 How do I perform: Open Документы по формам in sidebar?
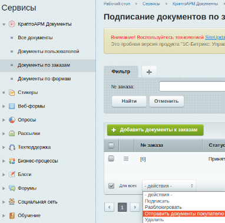pos(44,79)
